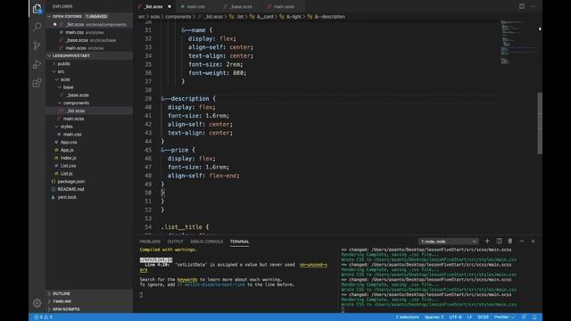The height and width of the screenshot is (321, 571).
Task: Open the editor More Actions ellipsis
Action: 534,6
